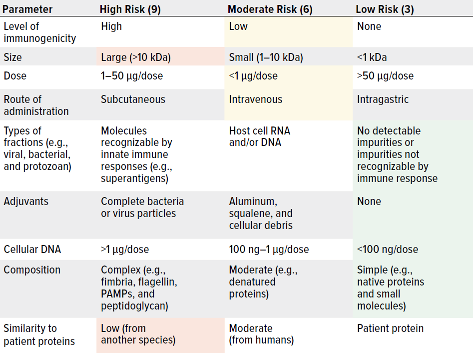Screen dimensions: 473x353
Task: Click the "Parameter" column header
Action: [27, 9]
